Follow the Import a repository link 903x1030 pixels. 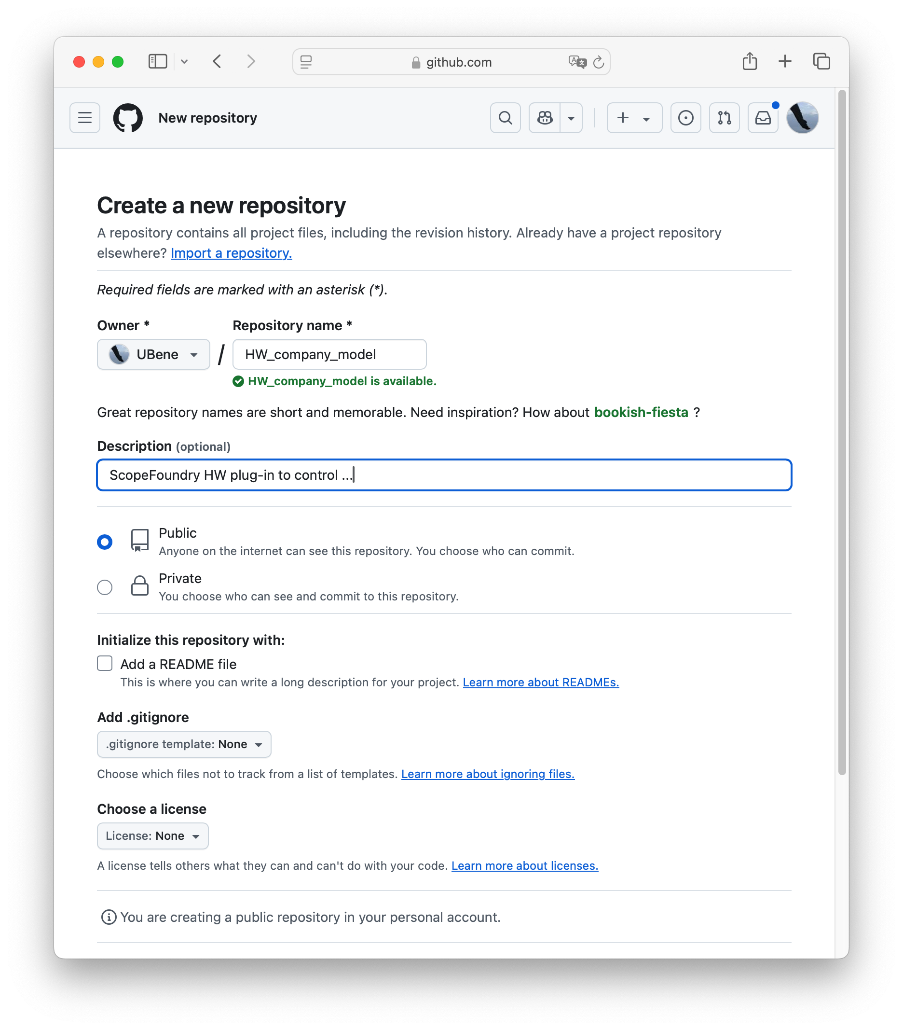click(x=231, y=253)
